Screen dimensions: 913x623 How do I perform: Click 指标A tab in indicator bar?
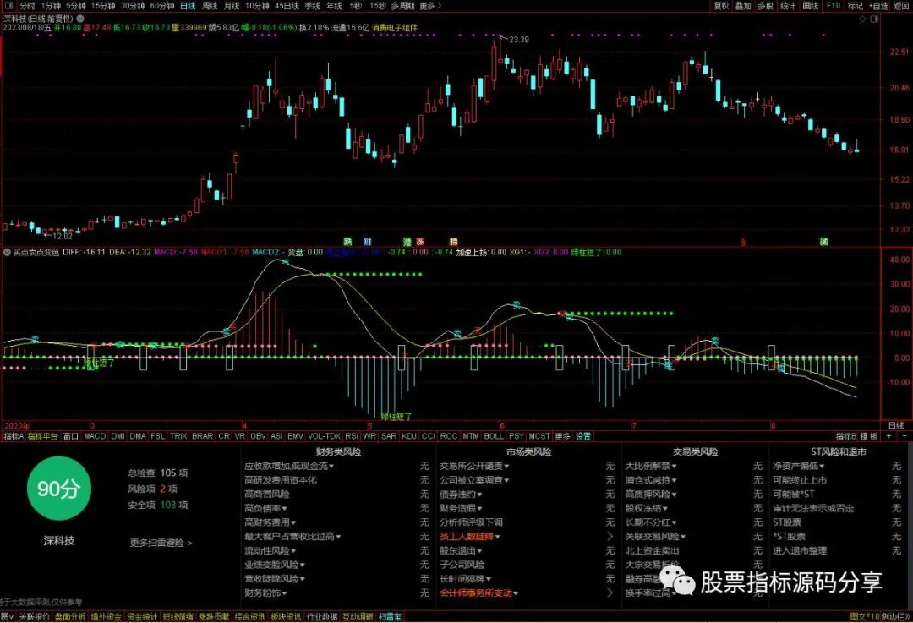14,435
